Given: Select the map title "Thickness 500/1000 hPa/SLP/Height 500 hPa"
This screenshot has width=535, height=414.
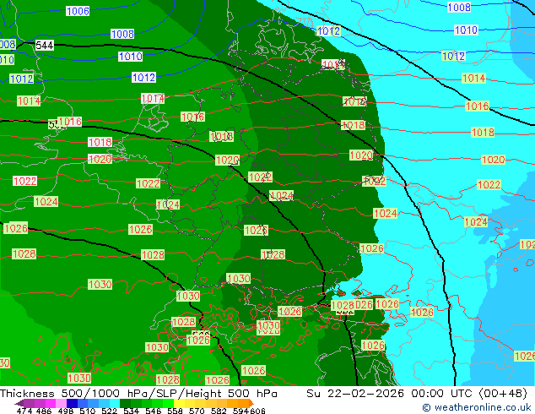Looking at the screenshot, I should click(138, 394).
